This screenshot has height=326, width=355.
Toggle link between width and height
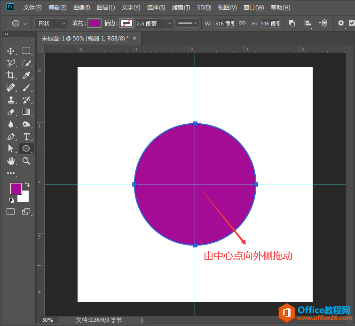click(x=242, y=23)
